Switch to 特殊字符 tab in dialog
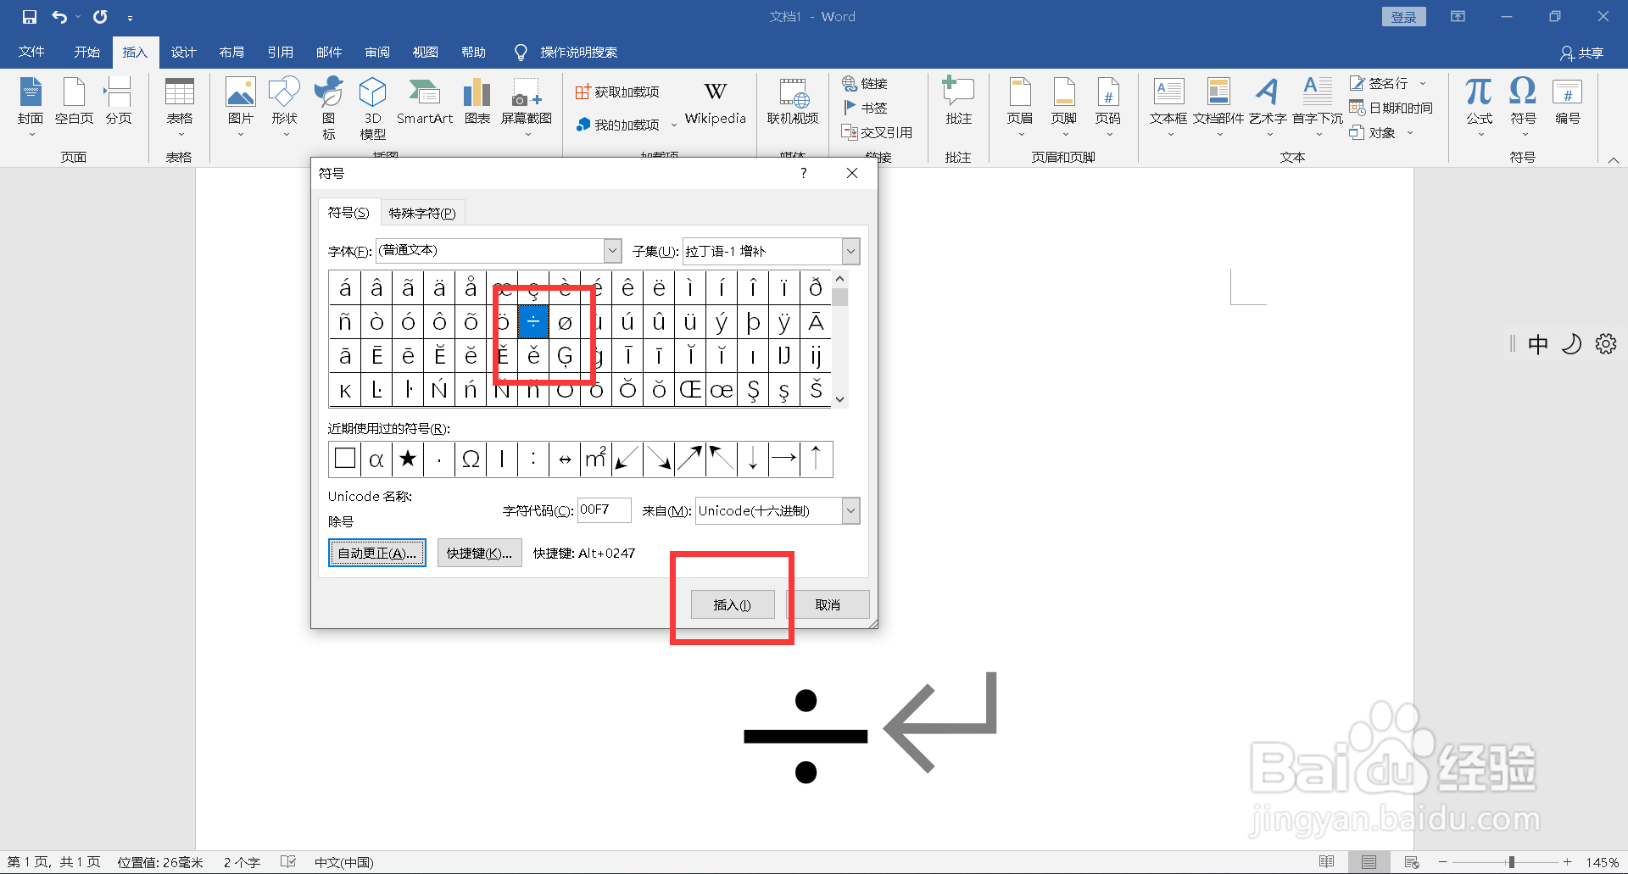The image size is (1628, 874). [x=422, y=213]
